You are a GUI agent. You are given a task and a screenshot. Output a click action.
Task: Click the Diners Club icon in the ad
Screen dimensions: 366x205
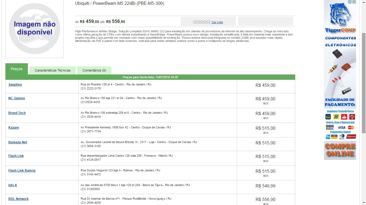point(342,137)
